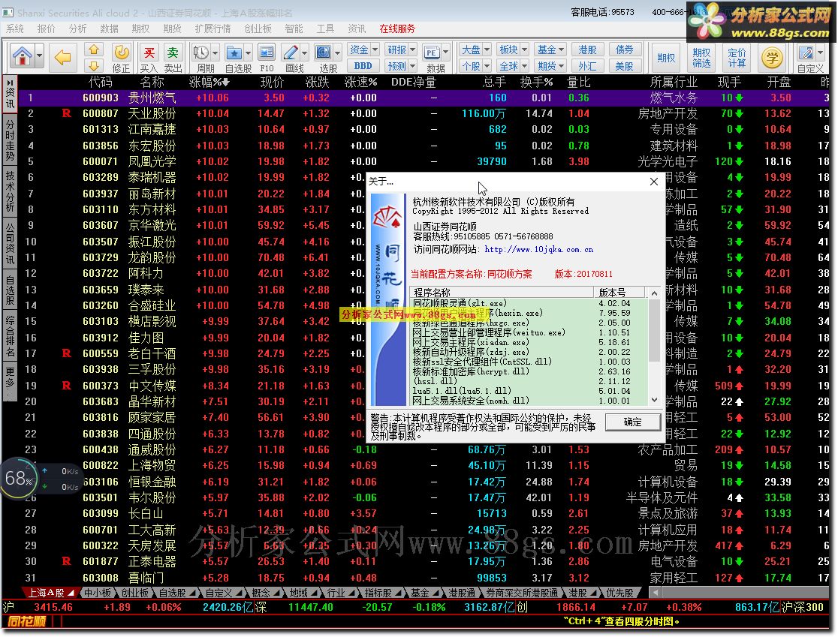Select the 画线 drawing pencil tool
Image resolution: width=838 pixels, height=637 pixels.
coord(291,53)
